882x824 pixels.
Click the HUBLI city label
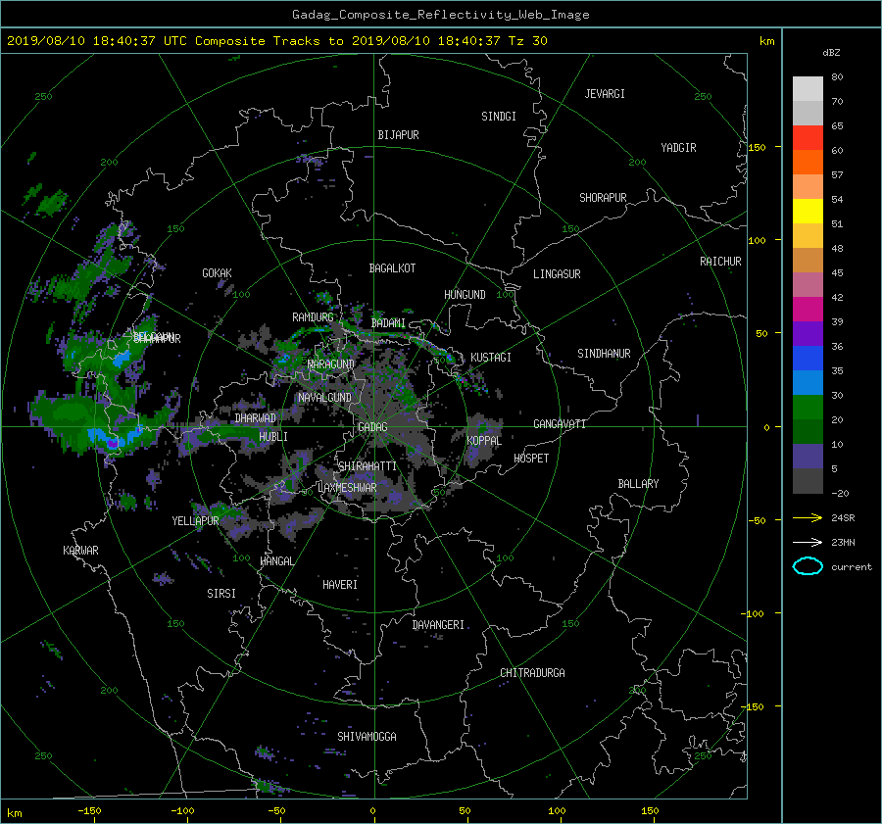click(273, 436)
